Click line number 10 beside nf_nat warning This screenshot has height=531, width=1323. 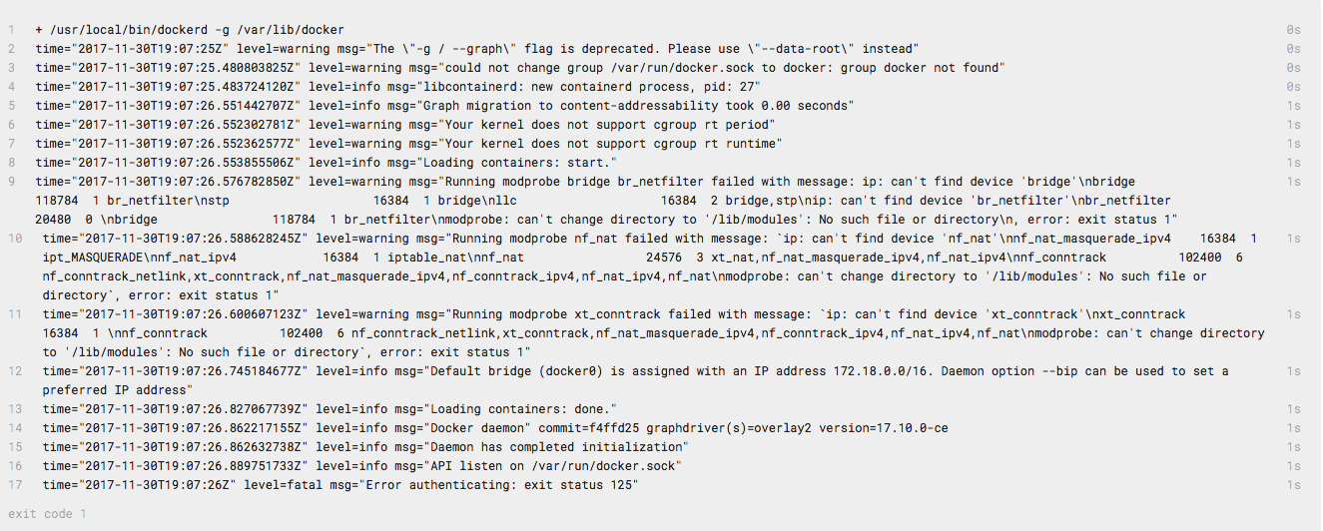15,239
